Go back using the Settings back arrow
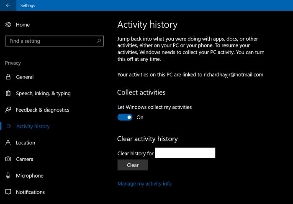 (x=8, y=5)
